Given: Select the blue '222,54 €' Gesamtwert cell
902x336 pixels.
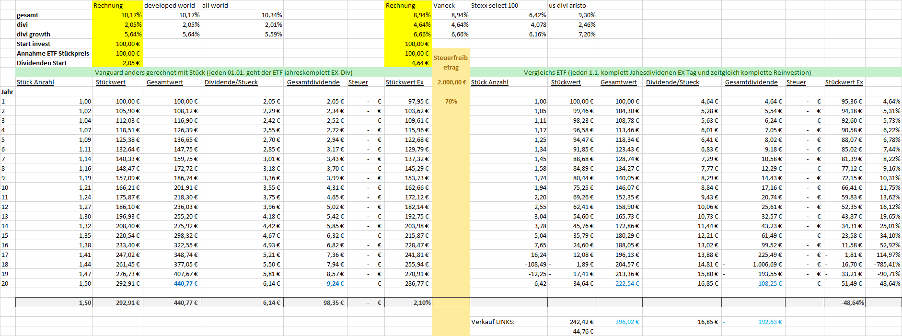Looking at the screenshot, I should click(x=620, y=283).
